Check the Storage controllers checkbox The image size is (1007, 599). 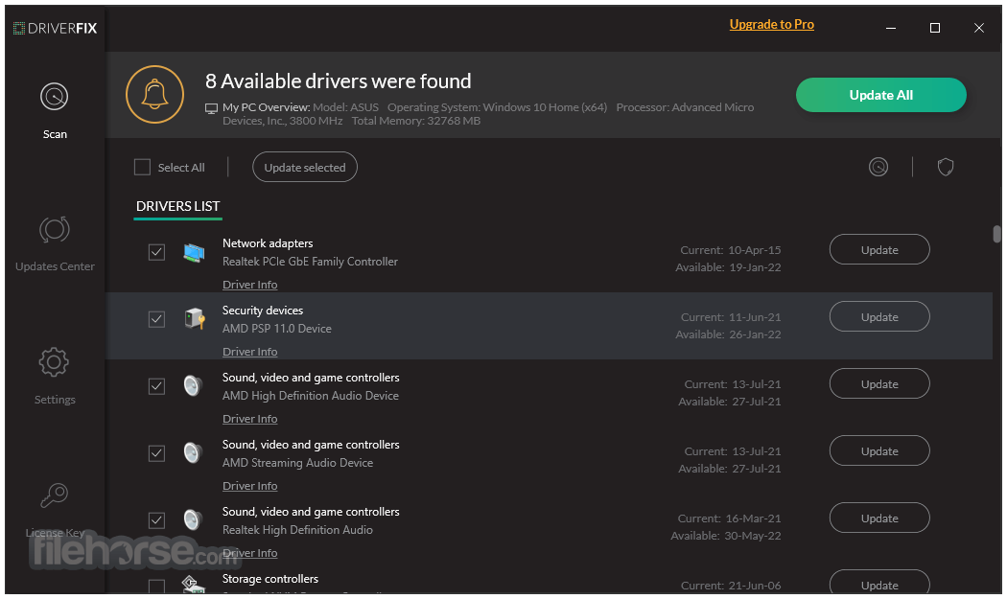[156, 587]
